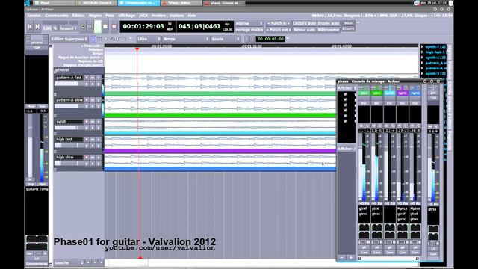The width and height of the screenshot is (478, 269).
Task: Open the JACK menu
Action: pyautogui.click(x=143, y=16)
